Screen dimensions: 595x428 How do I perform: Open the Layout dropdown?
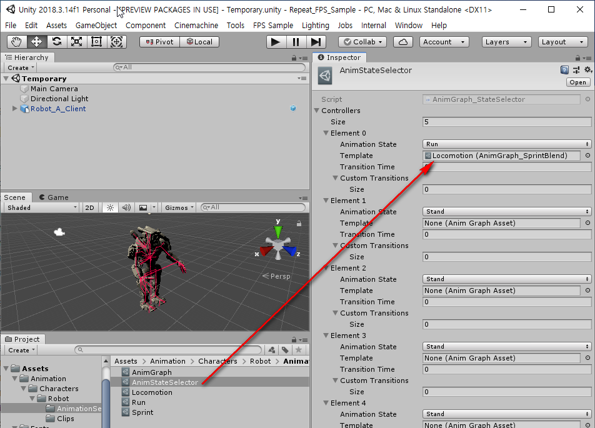[x=562, y=42]
